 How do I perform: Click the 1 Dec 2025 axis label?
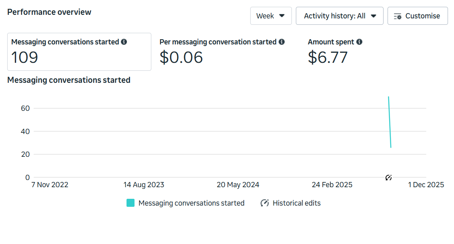pyautogui.click(x=426, y=185)
